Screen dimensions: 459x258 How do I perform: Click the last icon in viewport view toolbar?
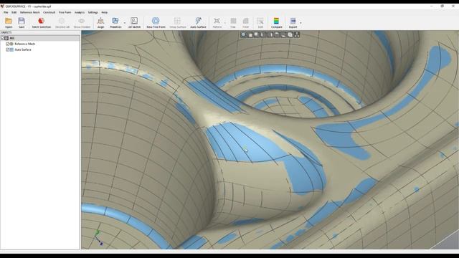[x=297, y=35]
